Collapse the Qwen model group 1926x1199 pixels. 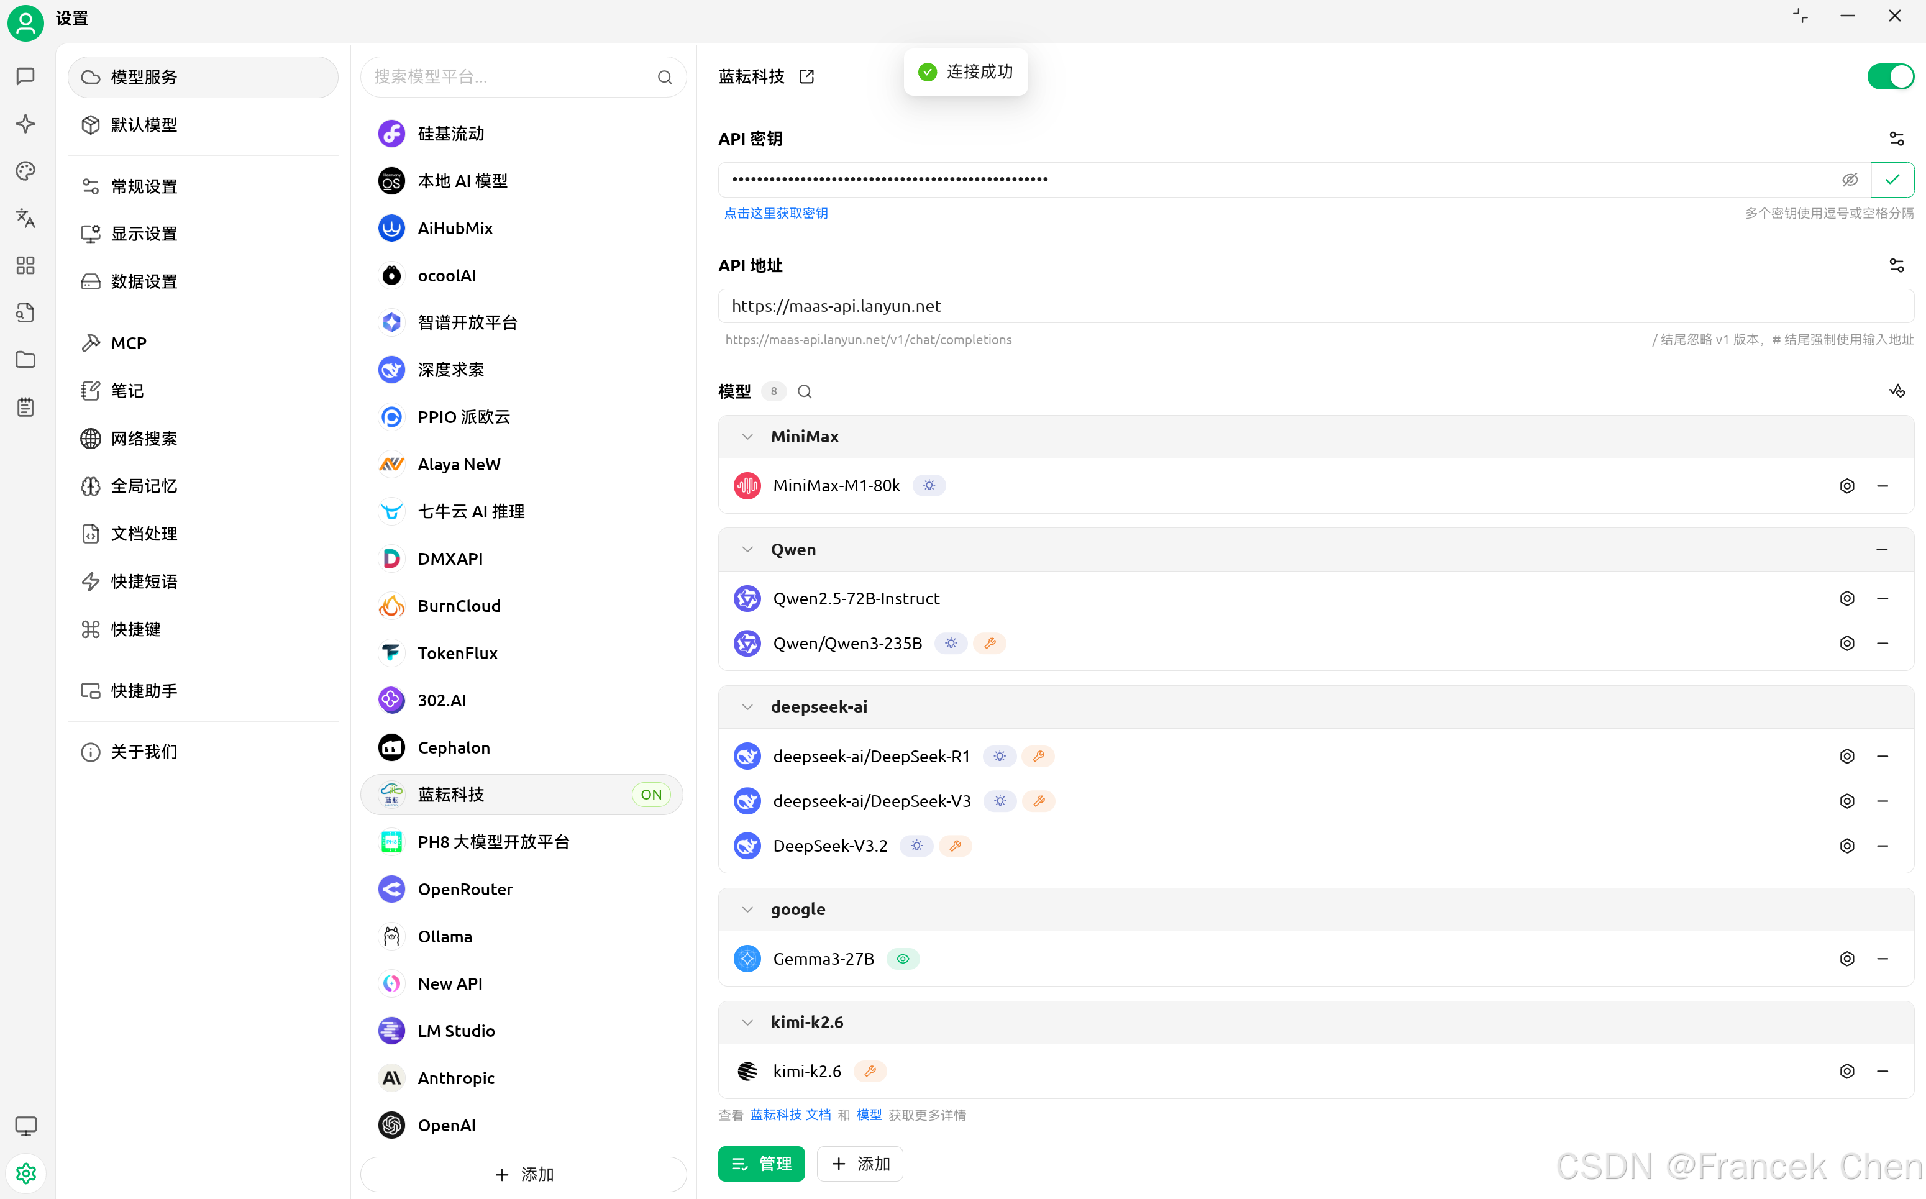click(x=747, y=550)
